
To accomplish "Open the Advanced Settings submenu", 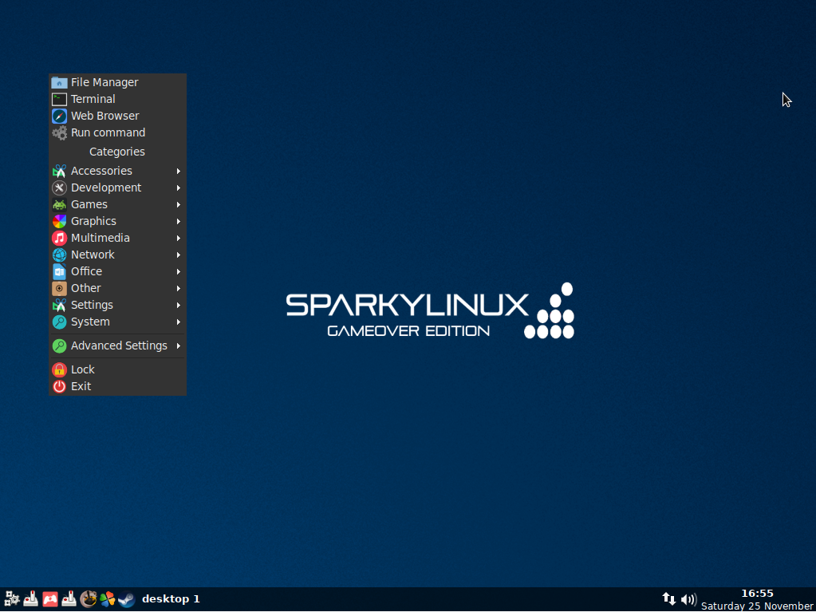I will coord(118,345).
